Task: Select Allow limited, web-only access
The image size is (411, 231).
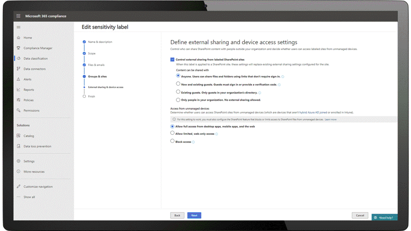Action: click(x=172, y=133)
